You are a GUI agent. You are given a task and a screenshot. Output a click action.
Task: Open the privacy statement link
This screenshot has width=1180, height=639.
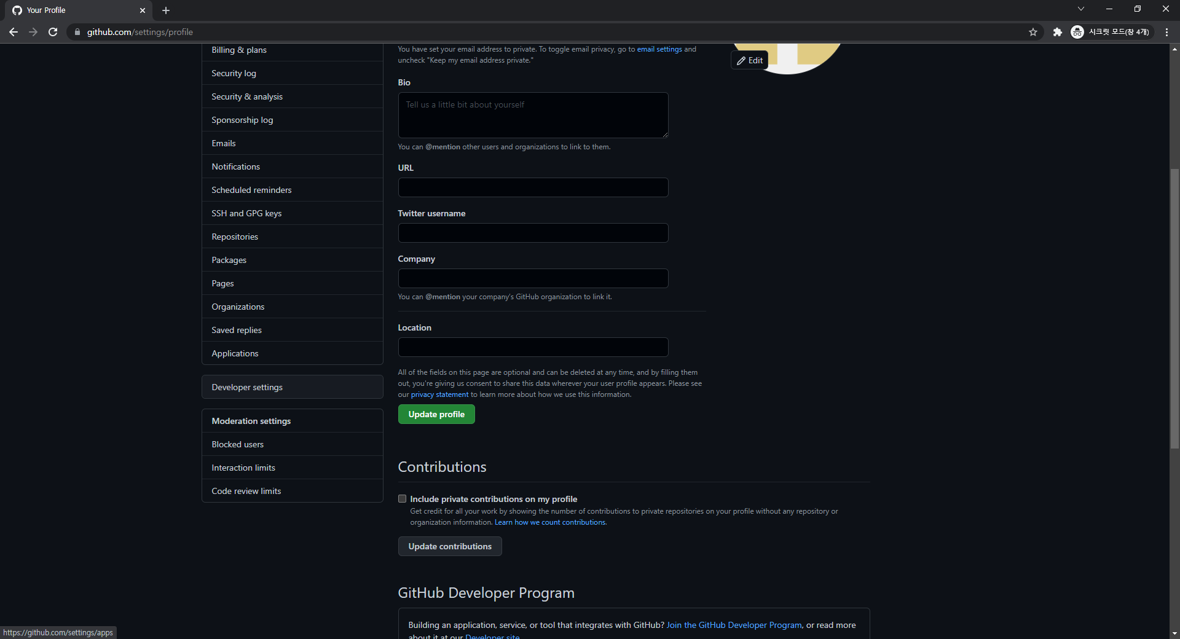[x=439, y=394]
